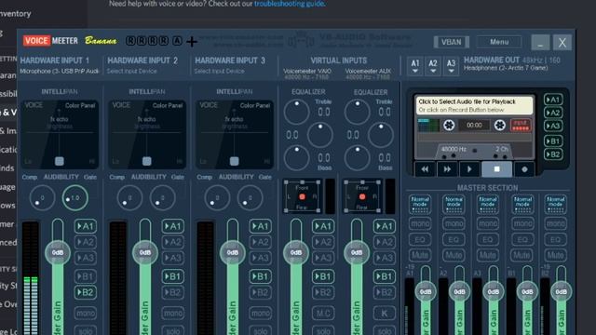Fast-forward the cassette recorder

click(x=447, y=169)
